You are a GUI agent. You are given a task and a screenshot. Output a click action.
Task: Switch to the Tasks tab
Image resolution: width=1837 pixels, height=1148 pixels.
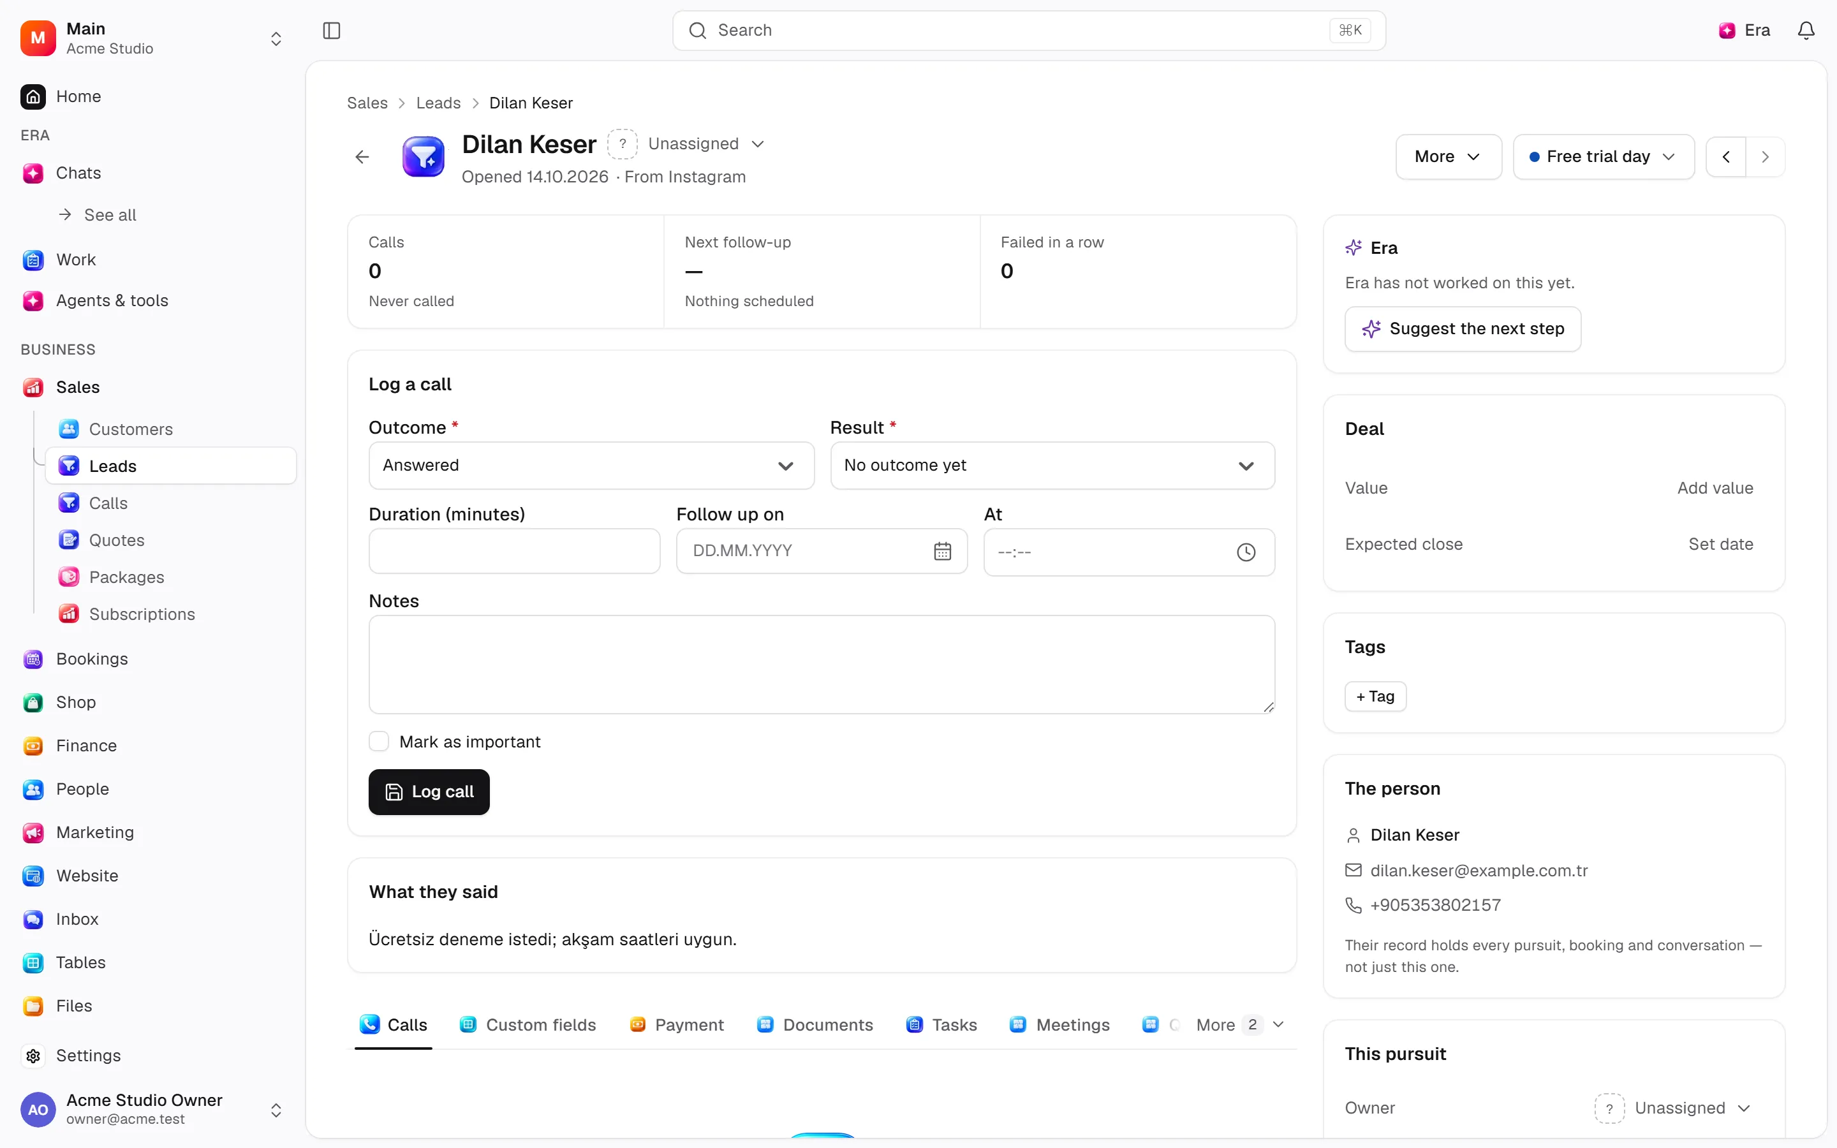click(x=941, y=1025)
